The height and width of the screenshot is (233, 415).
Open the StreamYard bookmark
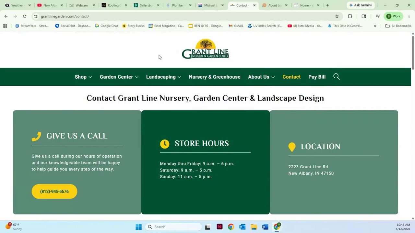tap(32, 26)
